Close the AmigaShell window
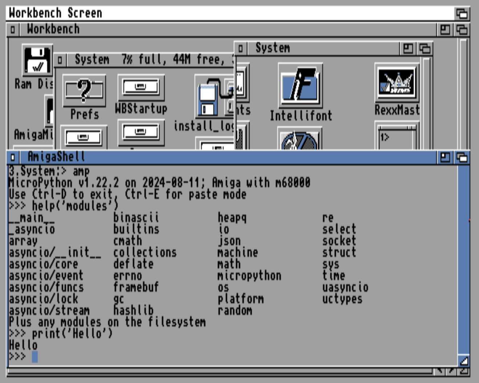This screenshot has height=383, width=479. click(13, 157)
